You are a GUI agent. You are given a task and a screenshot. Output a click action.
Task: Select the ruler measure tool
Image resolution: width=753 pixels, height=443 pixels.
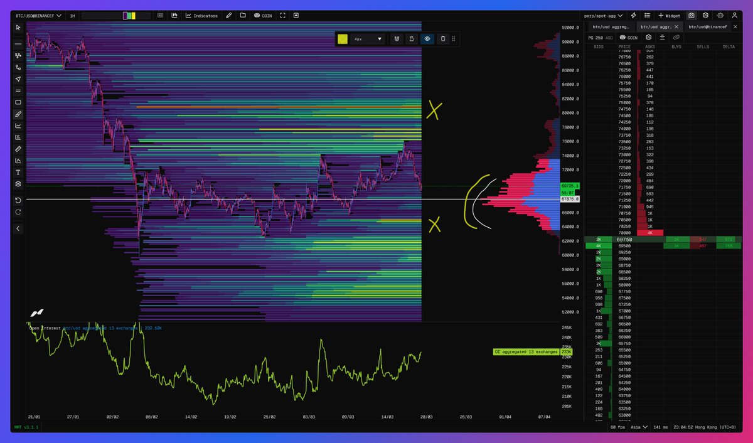[x=18, y=149]
